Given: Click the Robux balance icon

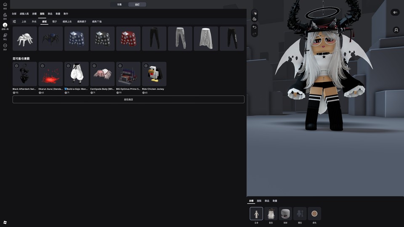Looking at the screenshot, I should point(395,13).
